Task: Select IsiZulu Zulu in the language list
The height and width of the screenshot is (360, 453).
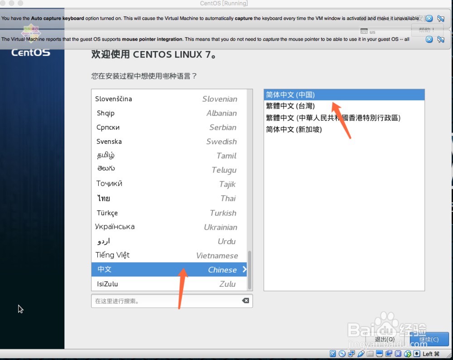Action: click(169, 284)
